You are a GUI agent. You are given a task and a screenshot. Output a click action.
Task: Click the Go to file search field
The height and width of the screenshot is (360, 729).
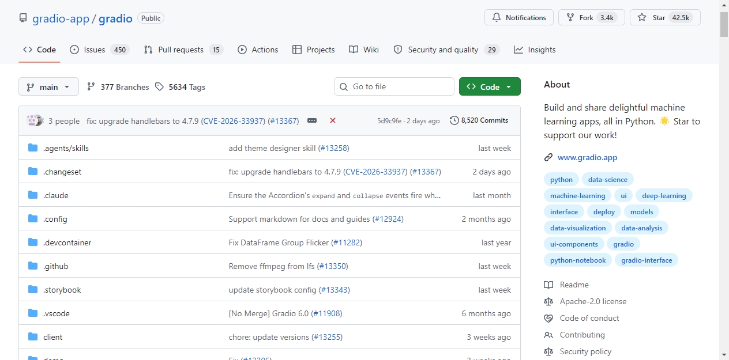click(394, 86)
